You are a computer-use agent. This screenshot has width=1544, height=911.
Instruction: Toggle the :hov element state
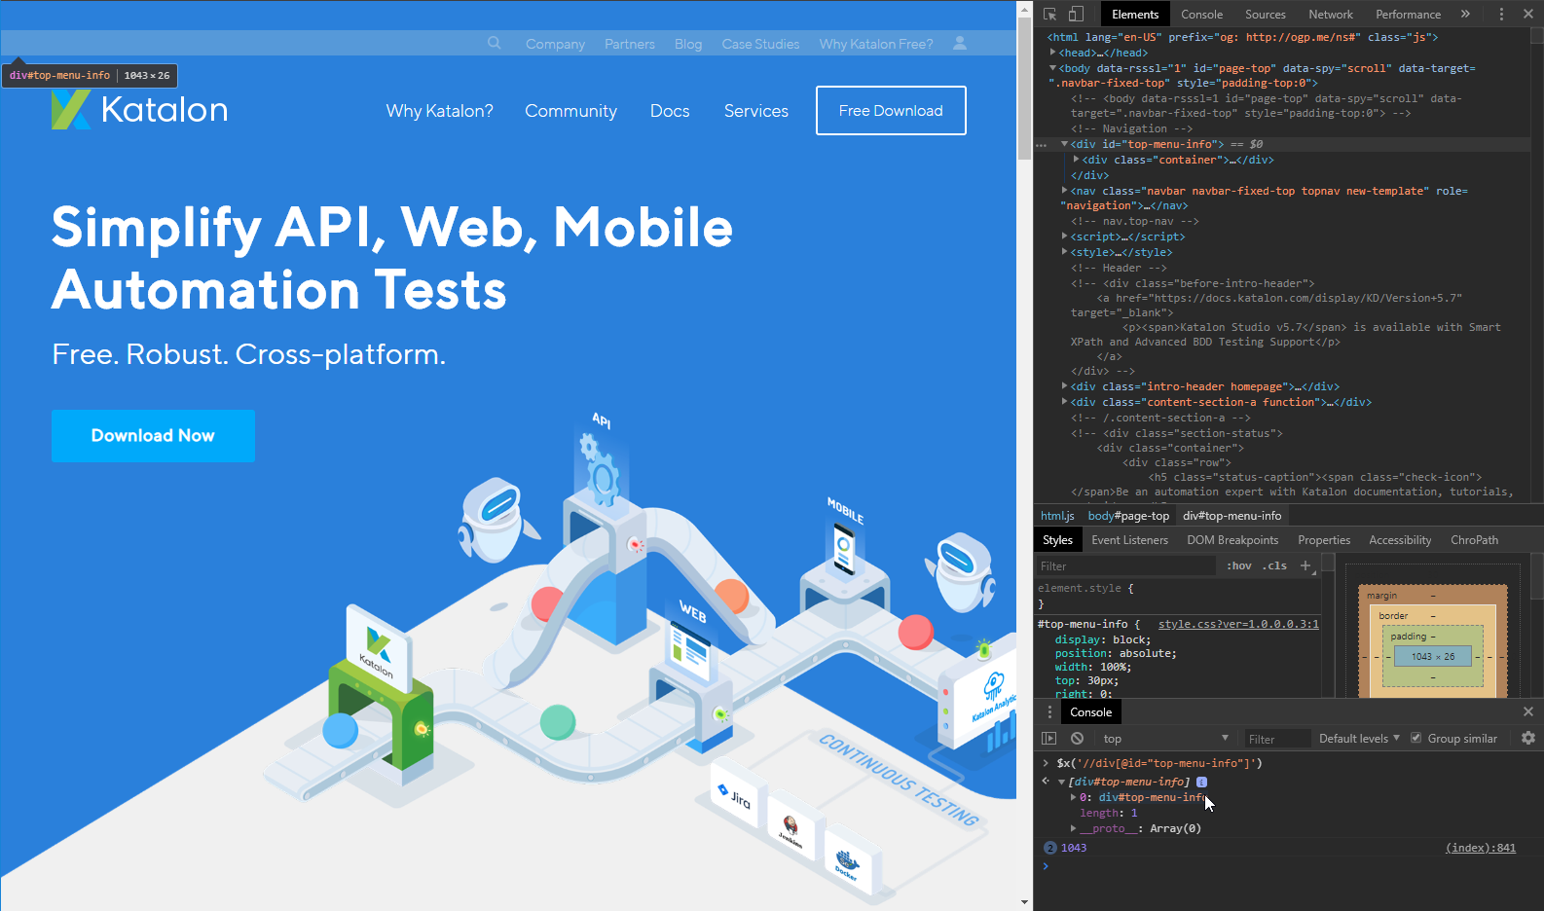click(1239, 565)
